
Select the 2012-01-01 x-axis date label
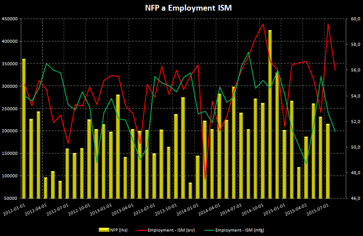(14, 208)
